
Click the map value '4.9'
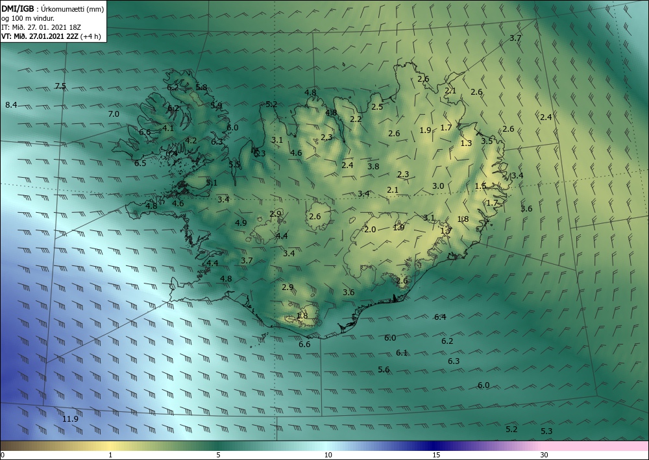tap(241, 223)
